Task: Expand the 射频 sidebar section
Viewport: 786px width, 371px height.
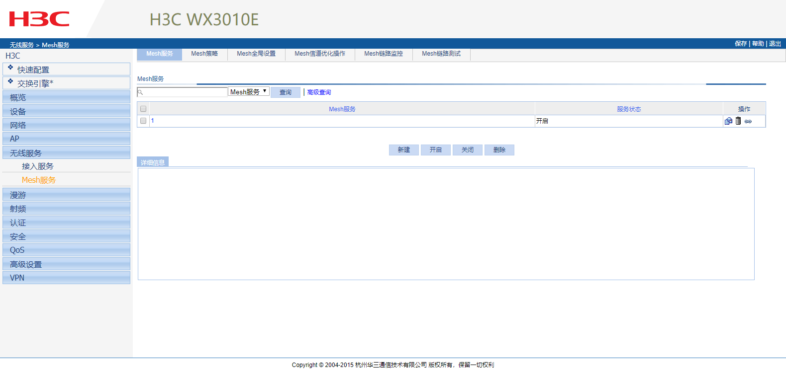Action: coord(66,209)
